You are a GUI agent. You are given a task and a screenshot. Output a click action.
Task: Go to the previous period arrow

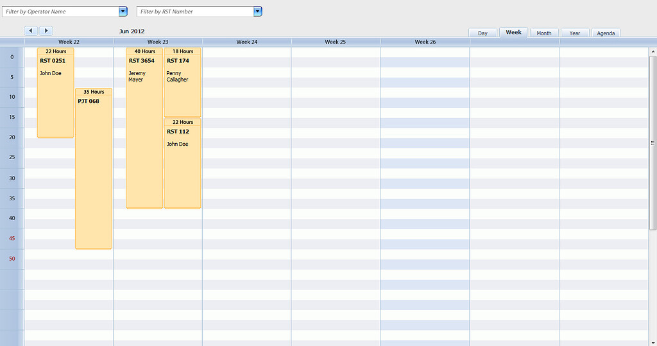point(31,31)
